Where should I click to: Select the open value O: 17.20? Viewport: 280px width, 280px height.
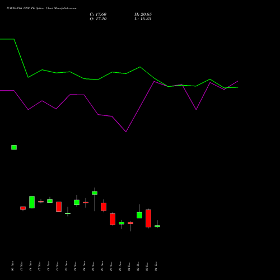pyautogui.click(x=98, y=19)
